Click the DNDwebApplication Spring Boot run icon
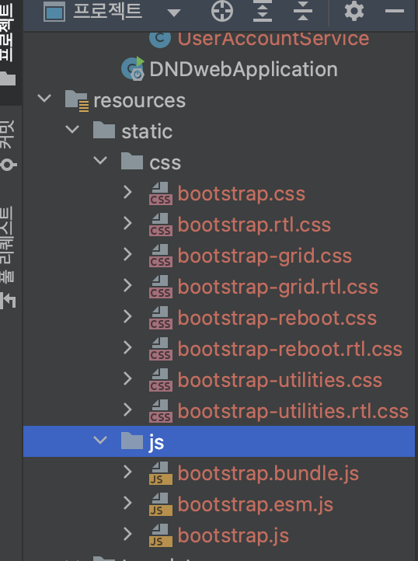 133,68
